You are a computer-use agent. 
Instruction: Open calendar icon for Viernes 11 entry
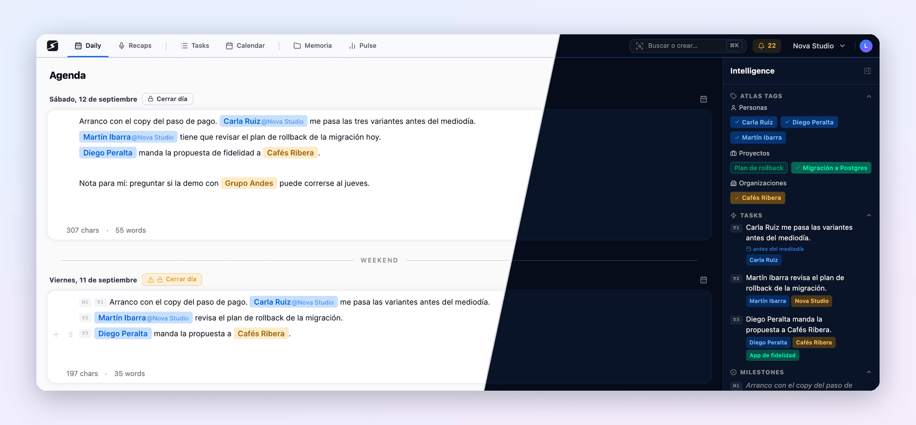(704, 280)
